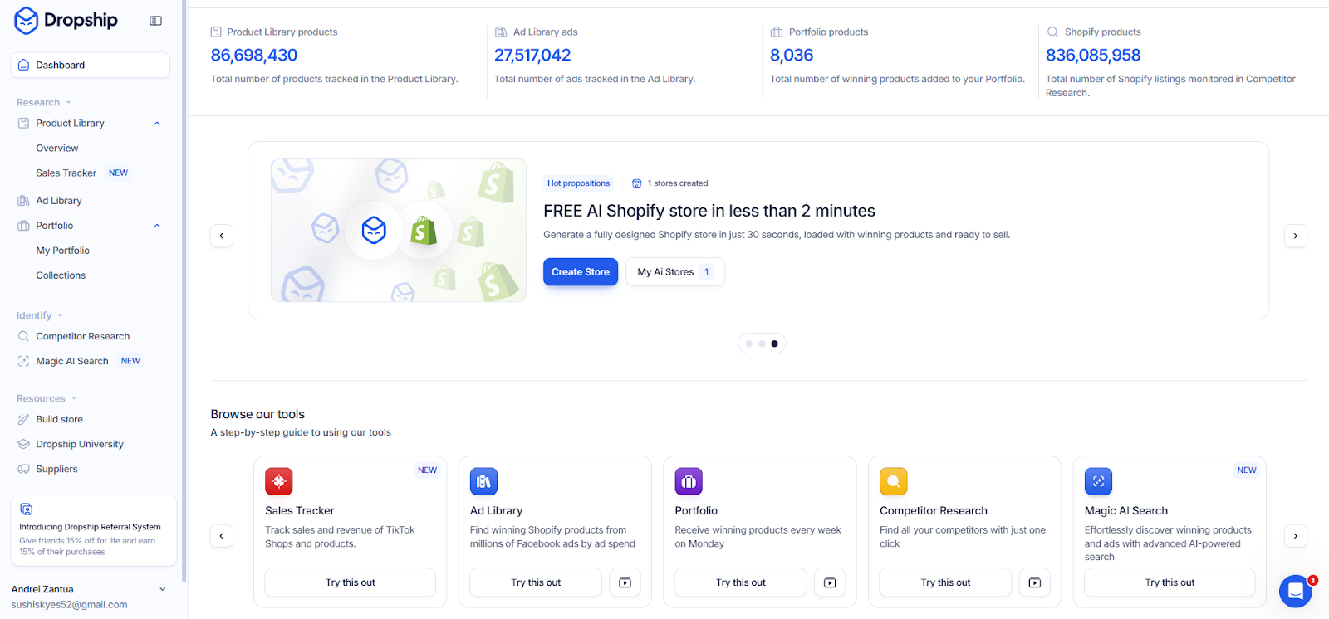Try this out for Ad Library
Viewport: 1329px width, 619px height.
536,582
